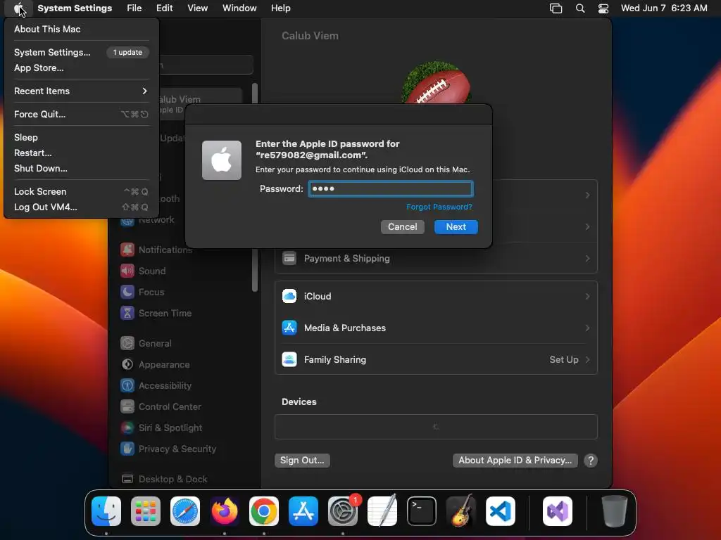721x540 pixels.
Task: Open Accessibility in the sidebar
Action: [x=156, y=386]
